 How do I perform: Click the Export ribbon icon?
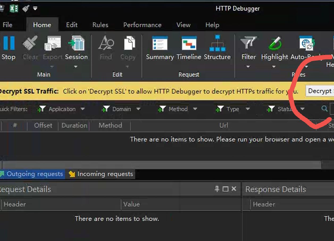coord(52,43)
